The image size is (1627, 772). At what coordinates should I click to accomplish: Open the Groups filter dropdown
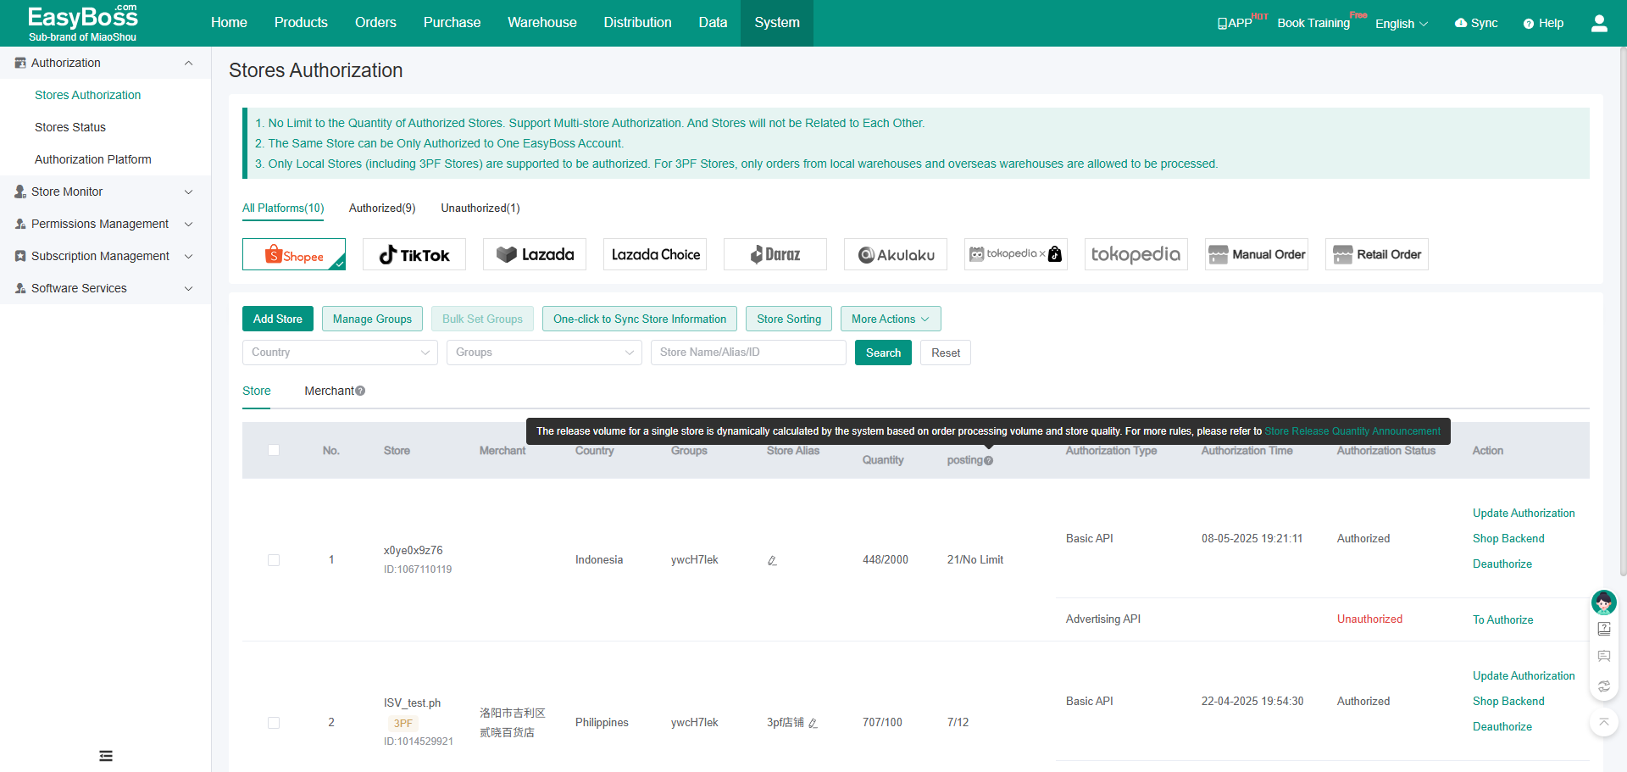tap(544, 353)
